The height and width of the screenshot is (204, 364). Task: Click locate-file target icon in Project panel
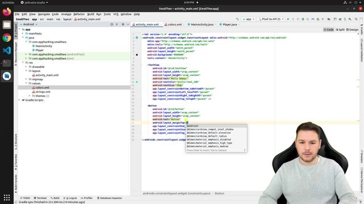pos(111,24)
